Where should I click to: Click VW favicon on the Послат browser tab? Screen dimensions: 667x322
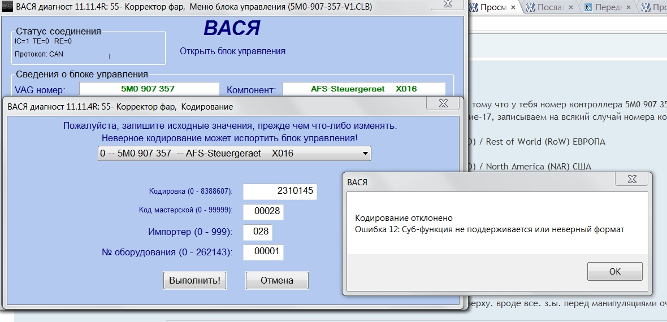coord(531,8)
